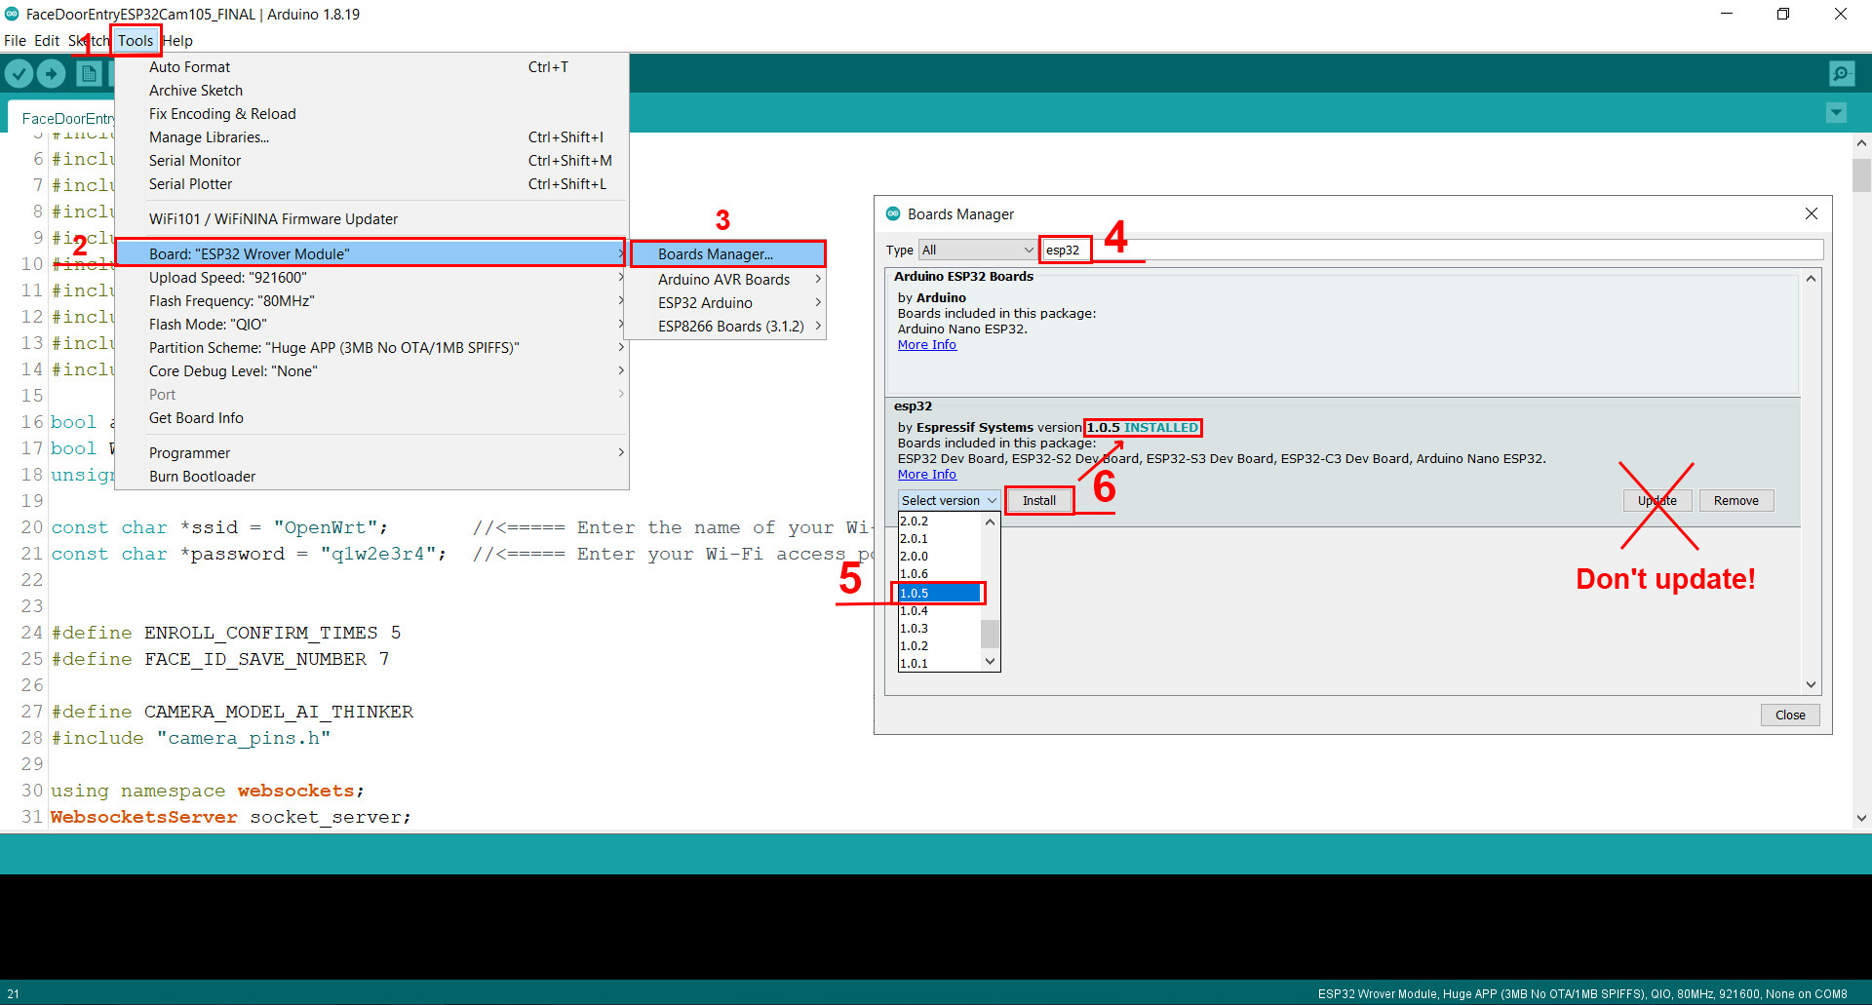
Task: Click the esp32 search field
Action: pos(1431,251)
